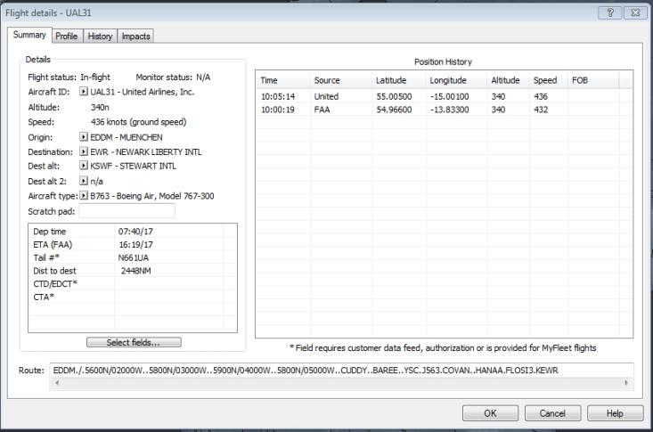Sort by the Altitude column header
This screenshot has width=653, height=432.
(x=509, y=80)
